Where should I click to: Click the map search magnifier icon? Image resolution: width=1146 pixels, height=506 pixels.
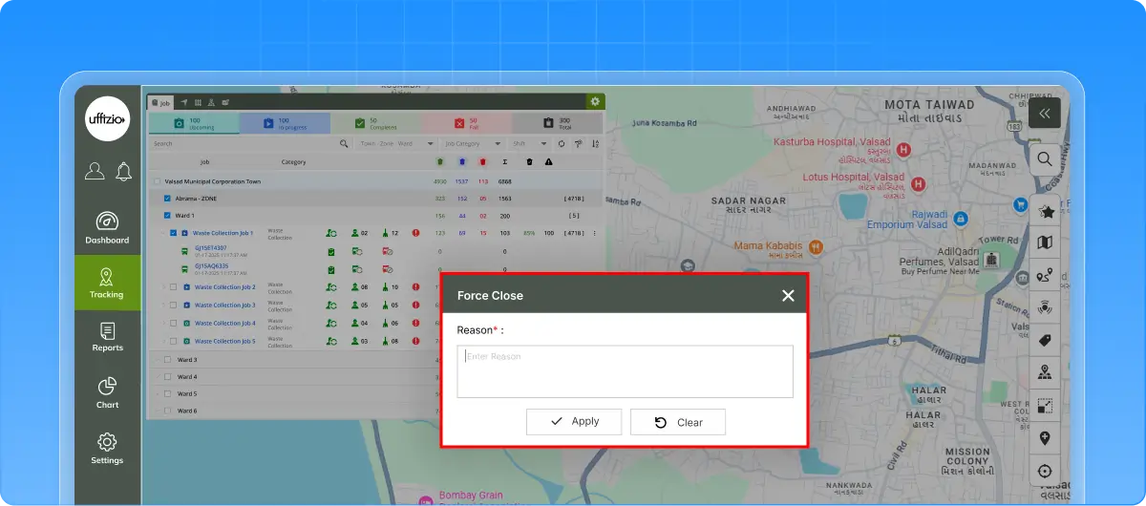point(1045,159)
